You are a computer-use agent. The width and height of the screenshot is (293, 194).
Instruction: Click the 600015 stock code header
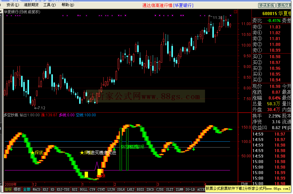coord(270,13)
